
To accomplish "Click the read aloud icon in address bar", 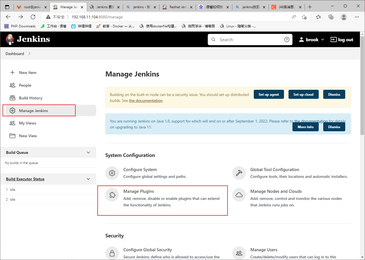I will click(294, 17).
